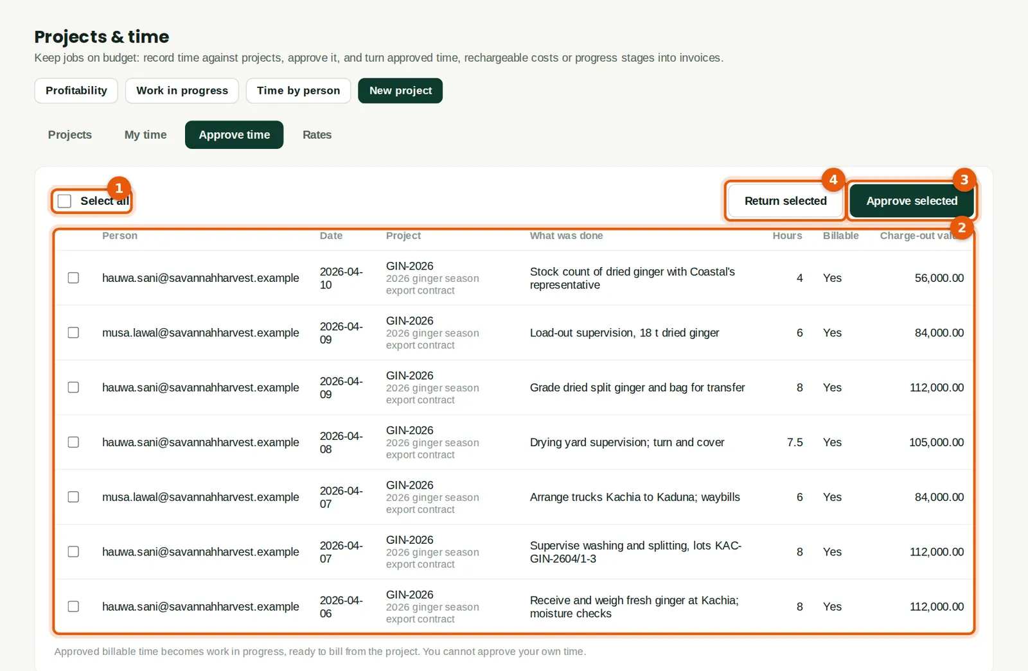This screenshot has width=1028, height=671.
Task: Check the Load-out supervision row checkbox
Action: point(73,333)
